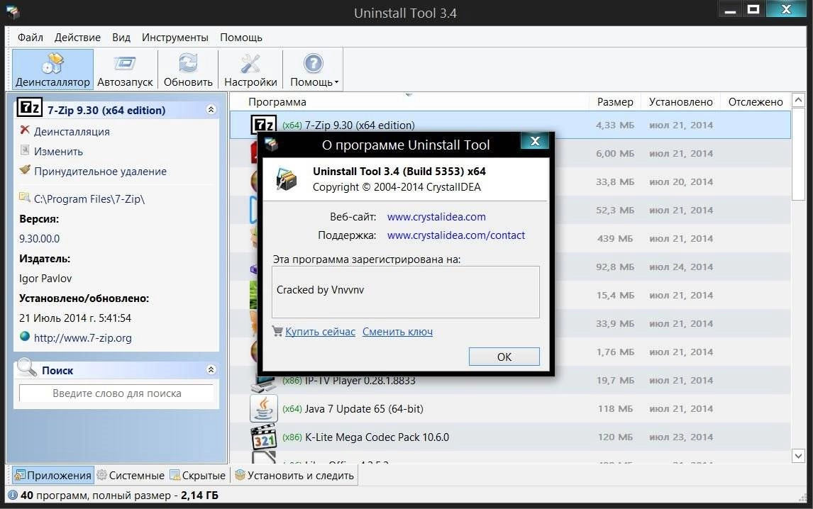813x509 pixels.
Task: Click the publisher name Igor Pavlov
Action: click(45, 279)
